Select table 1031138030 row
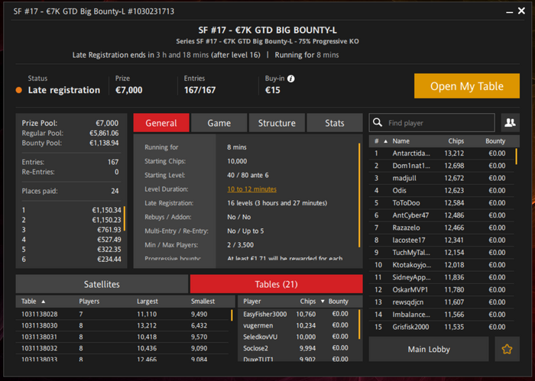 (x=122, y=325)
